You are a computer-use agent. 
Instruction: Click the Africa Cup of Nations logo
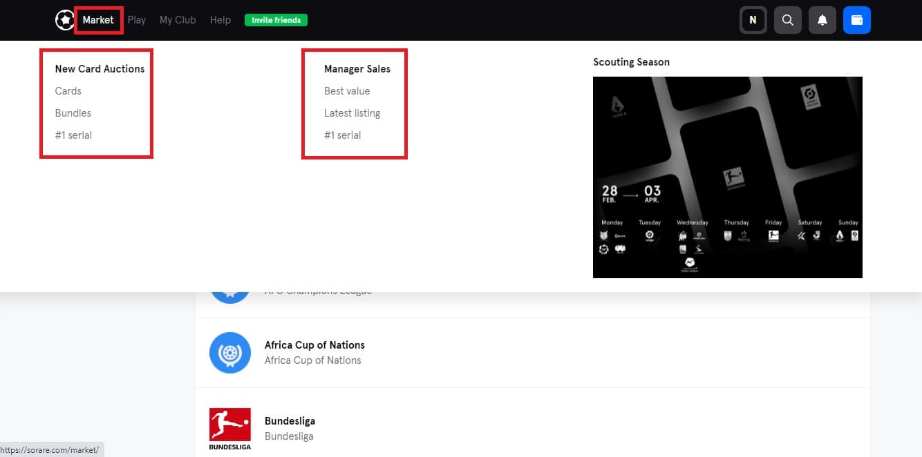click(229, 353)
